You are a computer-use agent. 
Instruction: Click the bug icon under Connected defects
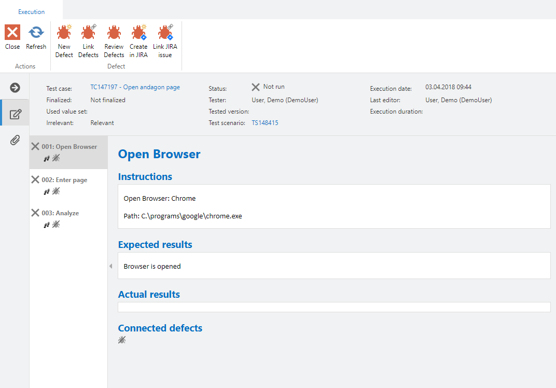coord(122,340)
